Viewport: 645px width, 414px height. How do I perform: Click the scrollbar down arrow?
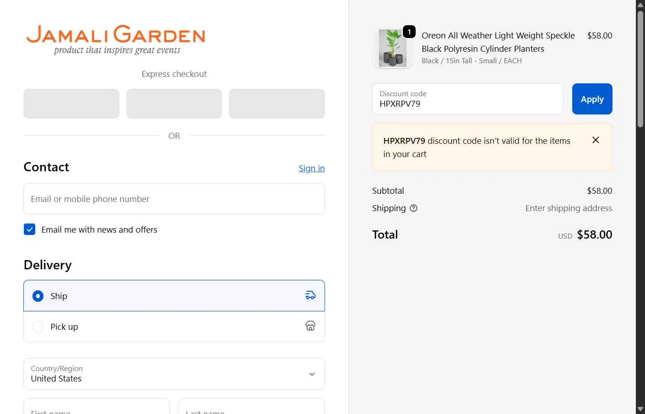click(x=640, y=409)
